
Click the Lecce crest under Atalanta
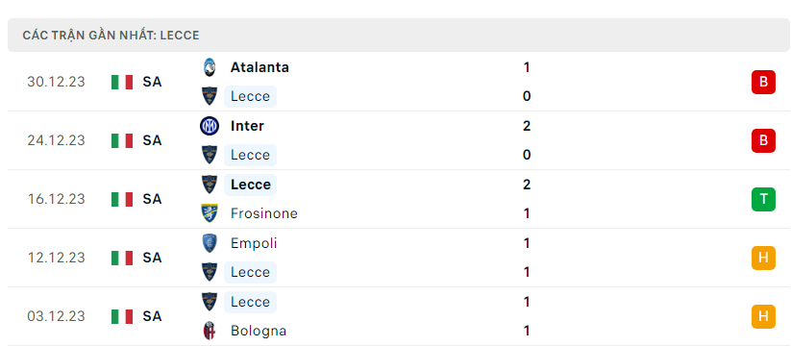pos(209,96)
